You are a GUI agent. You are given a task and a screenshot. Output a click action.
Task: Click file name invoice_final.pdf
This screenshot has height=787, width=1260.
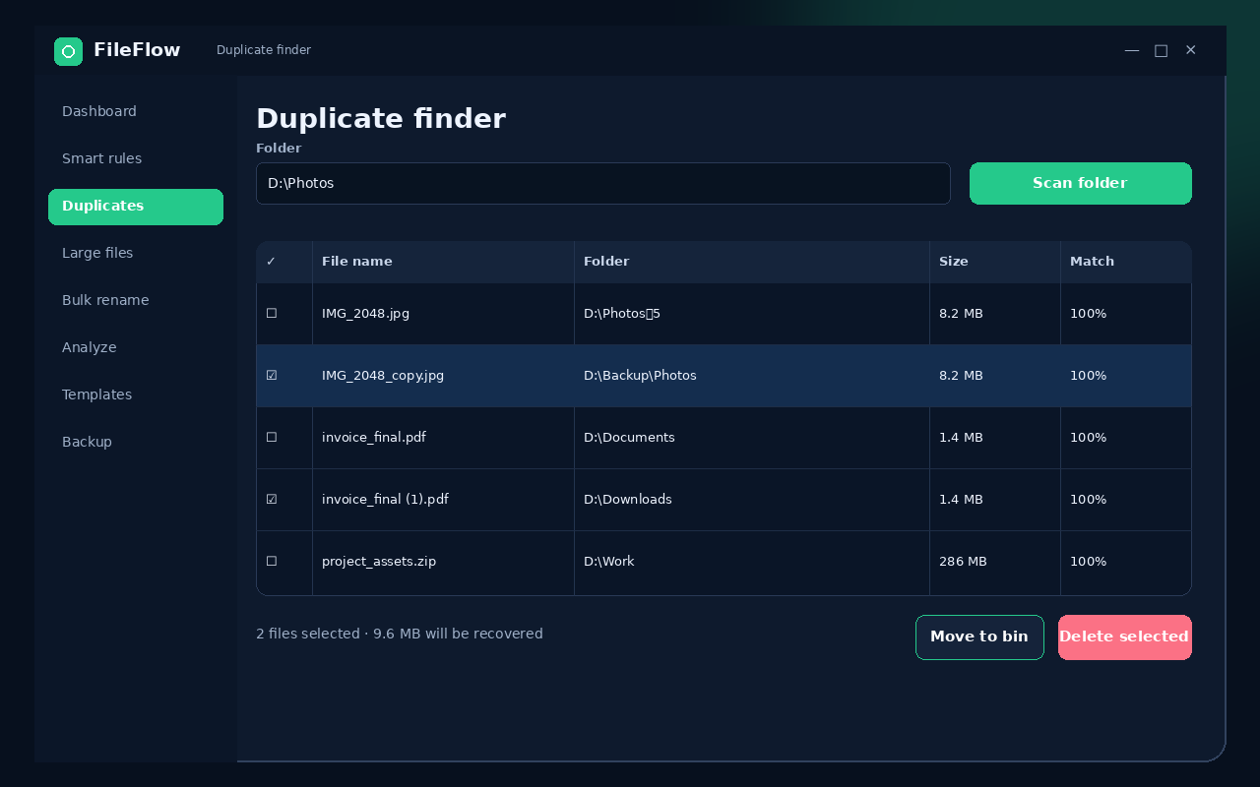coord(374,438)
